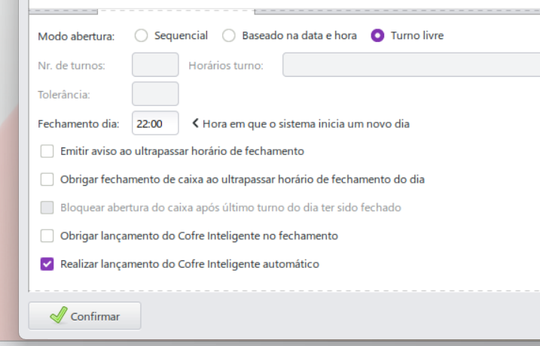
Task: Click the Modo abertura label
Action: click(x=76, y=36)
